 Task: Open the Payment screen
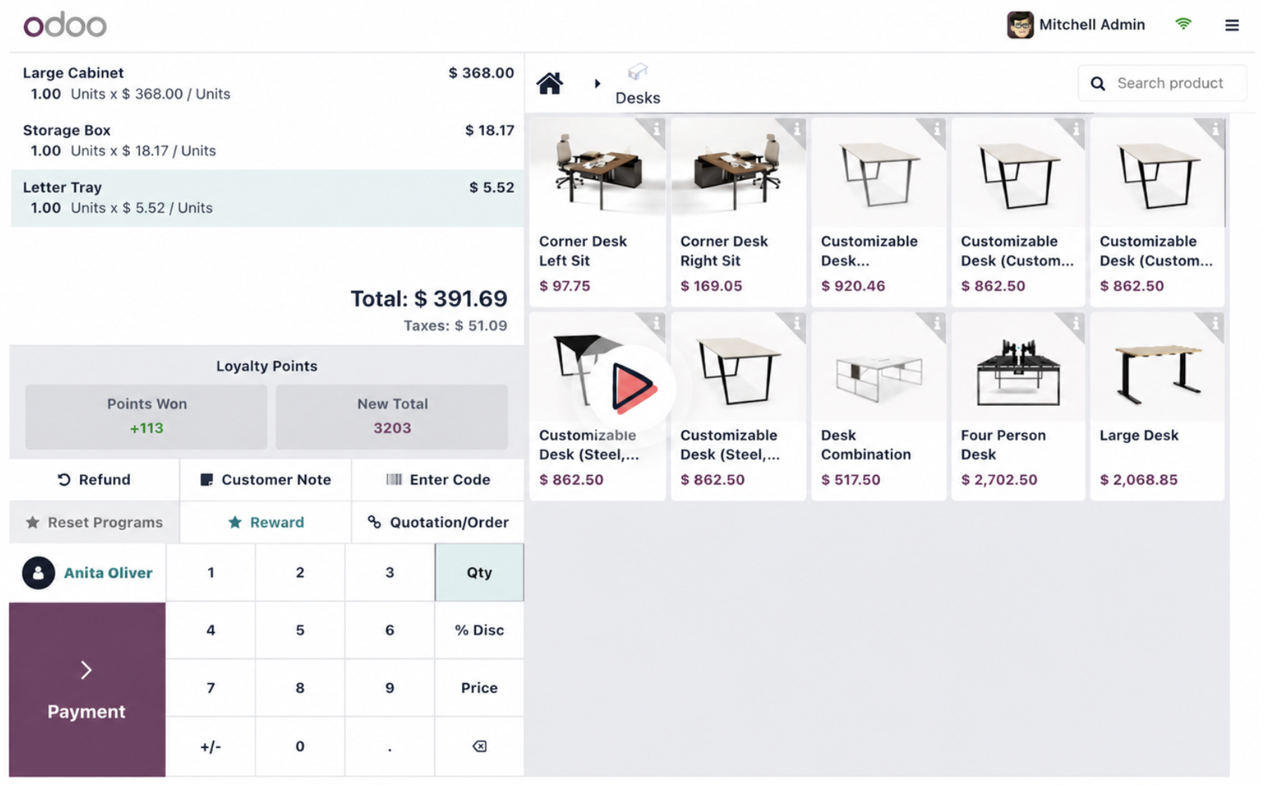(87, 690)
